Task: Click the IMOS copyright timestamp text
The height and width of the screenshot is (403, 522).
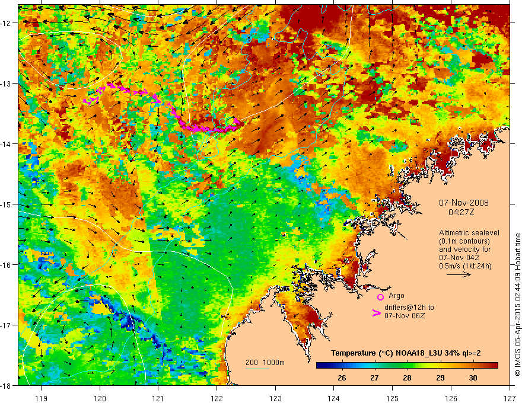Action: click(518, 305)
